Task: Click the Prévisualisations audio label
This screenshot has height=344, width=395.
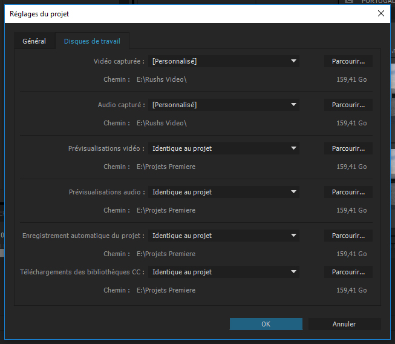Action: 107,192
